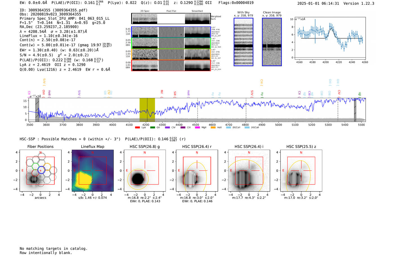Click the yellow highlighted region in spectrum

tap(147, 110)
